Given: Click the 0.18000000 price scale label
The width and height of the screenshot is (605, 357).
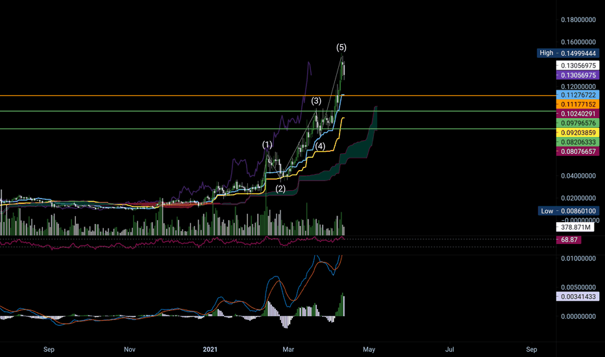Looking at the screenshot, I should (578, 19).
